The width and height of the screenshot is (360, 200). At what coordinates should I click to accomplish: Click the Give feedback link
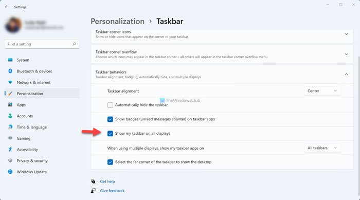[x=112, y=191]
